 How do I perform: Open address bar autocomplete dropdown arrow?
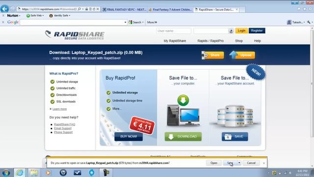pos(83,9)
